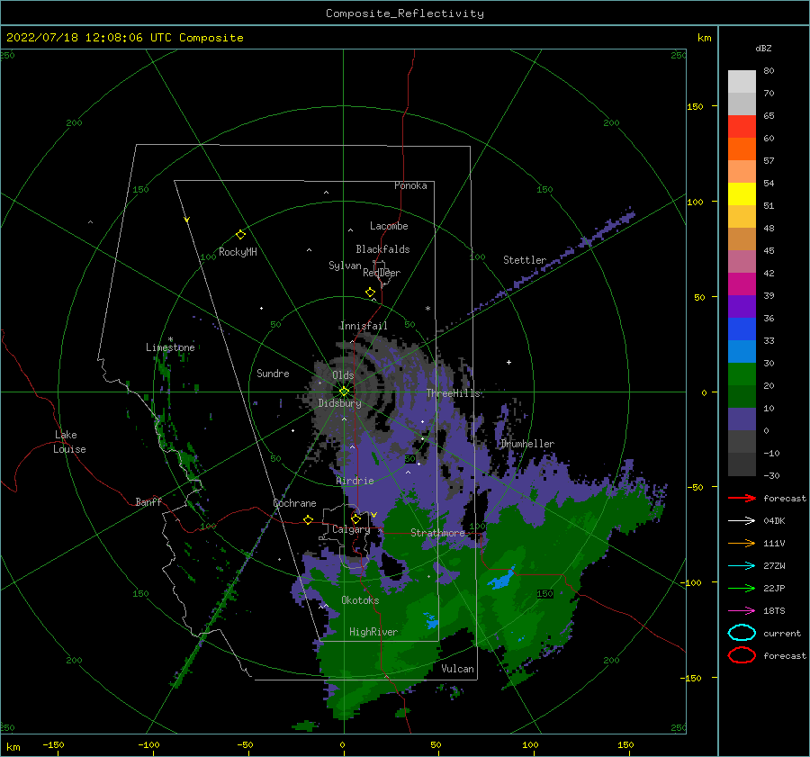Pick the magenta 39–42 dBZ legend swatch
The height and width of the screenshot is (757, 810).
(742, 284)
